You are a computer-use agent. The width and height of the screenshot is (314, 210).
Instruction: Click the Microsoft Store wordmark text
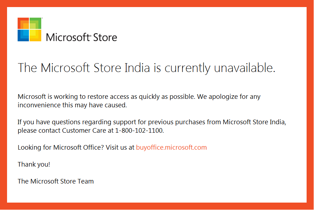[x=81, y=37]
